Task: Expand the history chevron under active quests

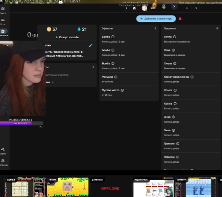Action: click(x=53, y=82)
